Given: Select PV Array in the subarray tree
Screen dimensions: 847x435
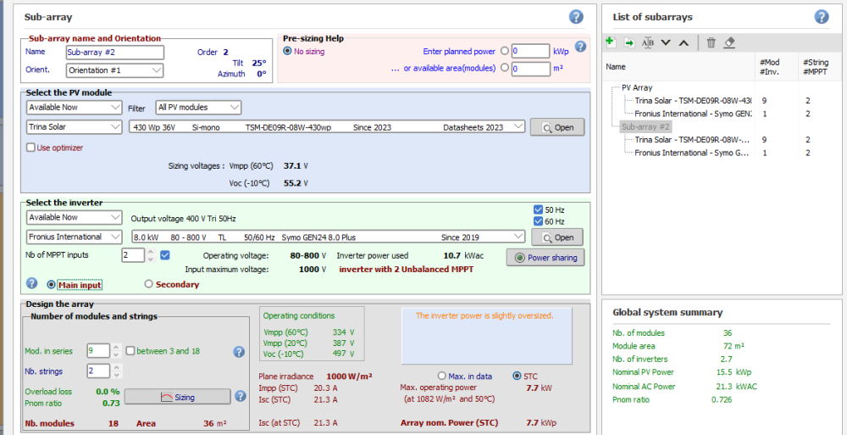Looking at the screenshot, I should point(637,87).
